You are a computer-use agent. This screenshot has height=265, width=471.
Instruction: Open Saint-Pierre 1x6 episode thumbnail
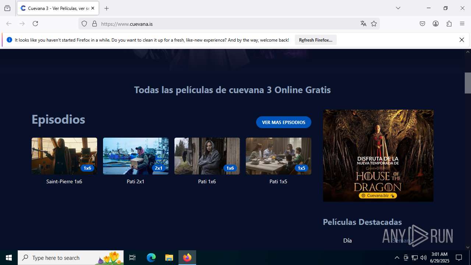(x=64, y=156)
